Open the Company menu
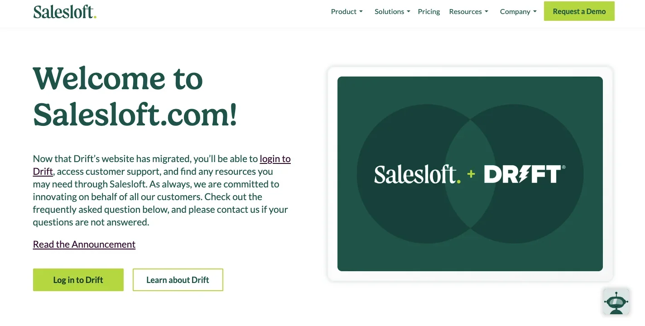 coord(518,12)
